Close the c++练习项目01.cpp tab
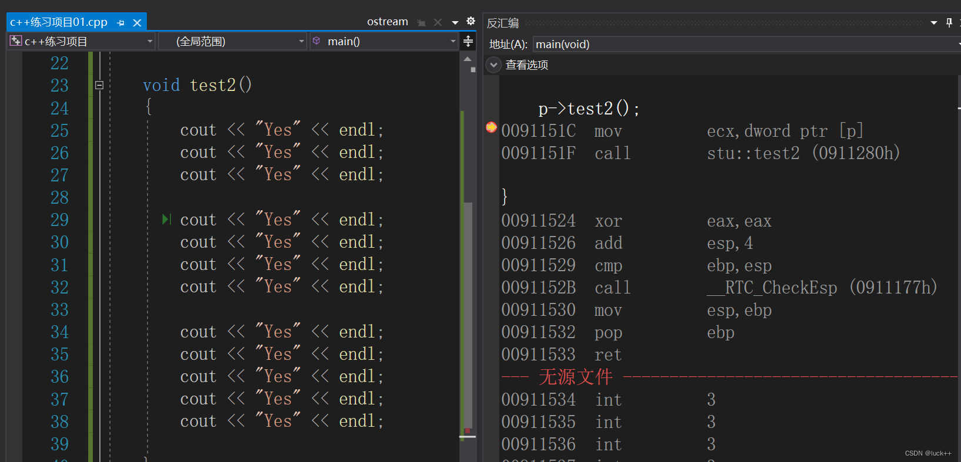Screen dimensions: 961x462 137,23
